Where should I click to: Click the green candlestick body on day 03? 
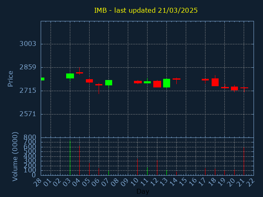pos(70,76)
